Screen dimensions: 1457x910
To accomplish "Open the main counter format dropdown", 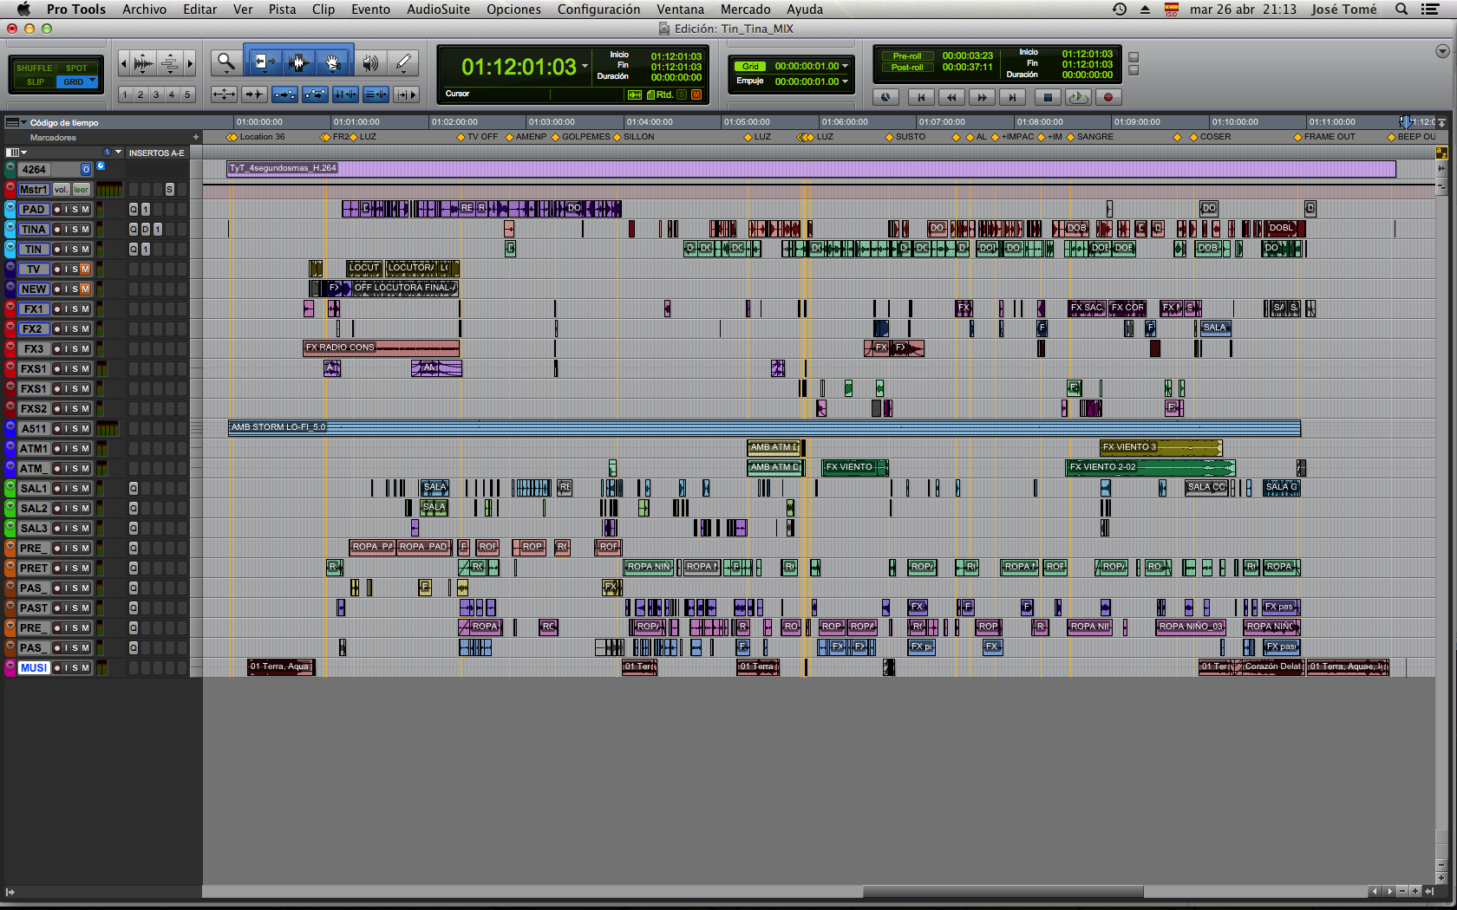I will (x=585, y=67).
